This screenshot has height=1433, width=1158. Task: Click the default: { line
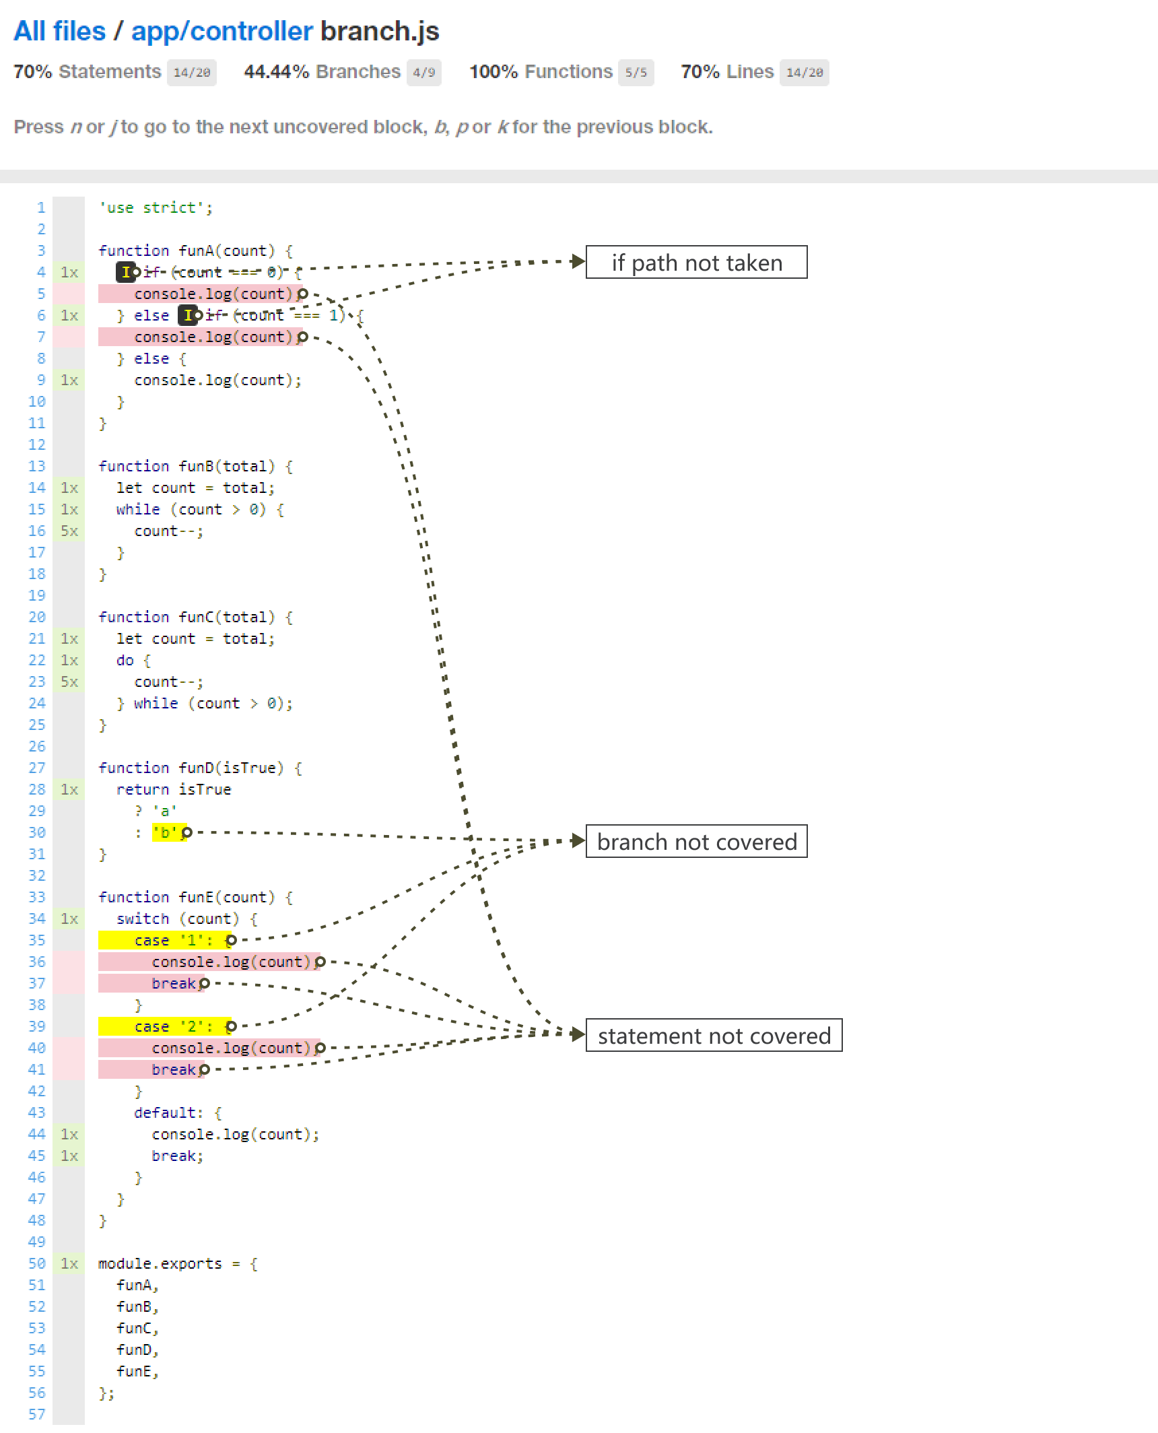pyautogui.click(x=178, y=1112)
